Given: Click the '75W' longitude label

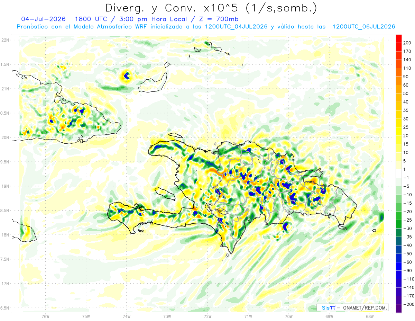Looking at the screenshot, I should click(86, 316).
